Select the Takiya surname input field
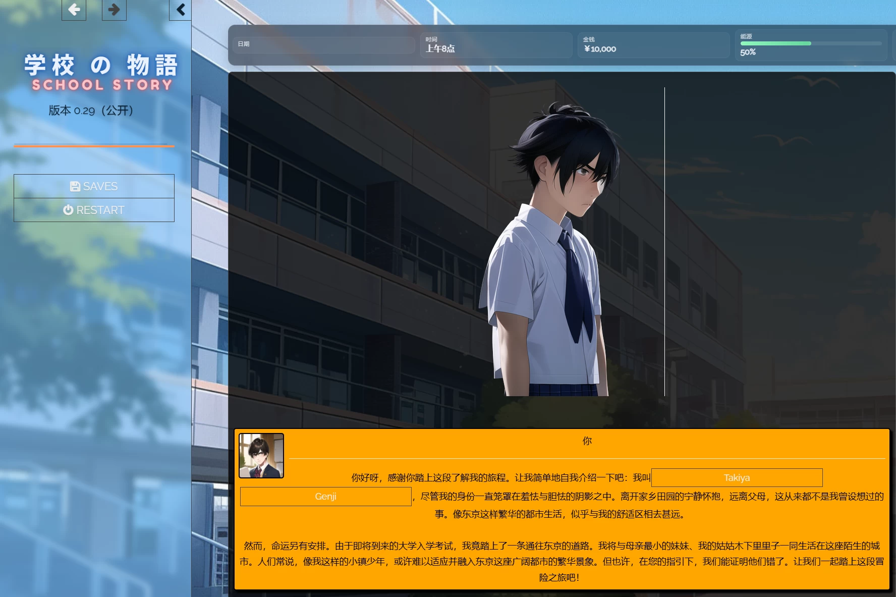Screen dimensions: 896x597 pyautogui.click(x=737, y=477)
